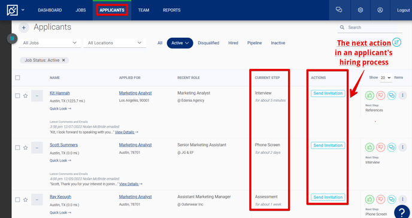Open the All Locations dropdown
This screenshot has height=218, width=412.
point(114,43)
